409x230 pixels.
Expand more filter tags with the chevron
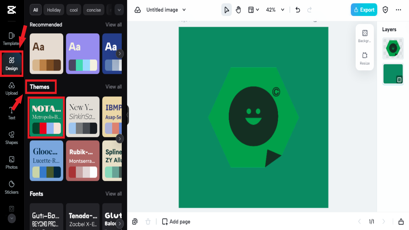(119, 10)
